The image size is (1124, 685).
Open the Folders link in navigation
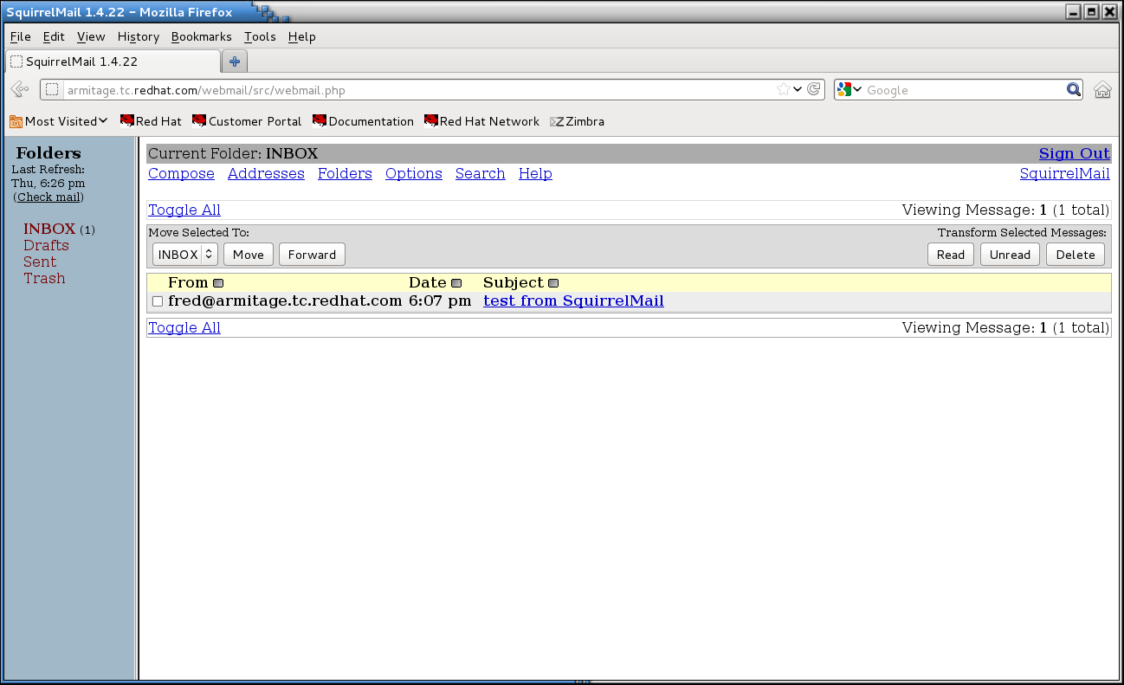(x=345, y=173)
